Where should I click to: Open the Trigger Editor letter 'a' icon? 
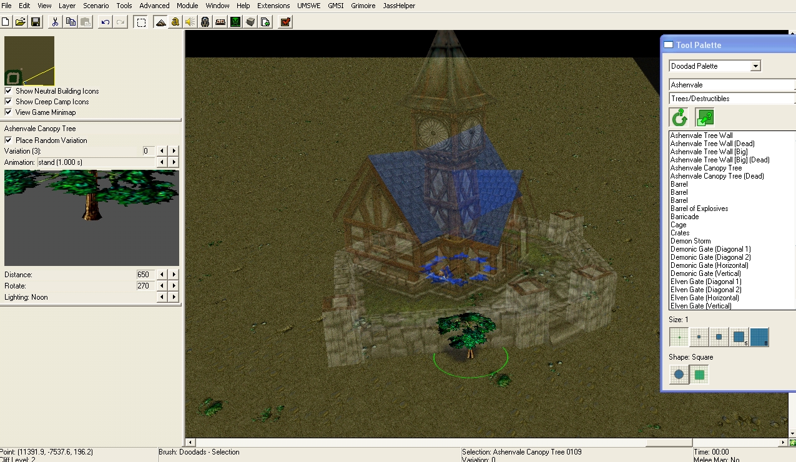tap(175, 22)
